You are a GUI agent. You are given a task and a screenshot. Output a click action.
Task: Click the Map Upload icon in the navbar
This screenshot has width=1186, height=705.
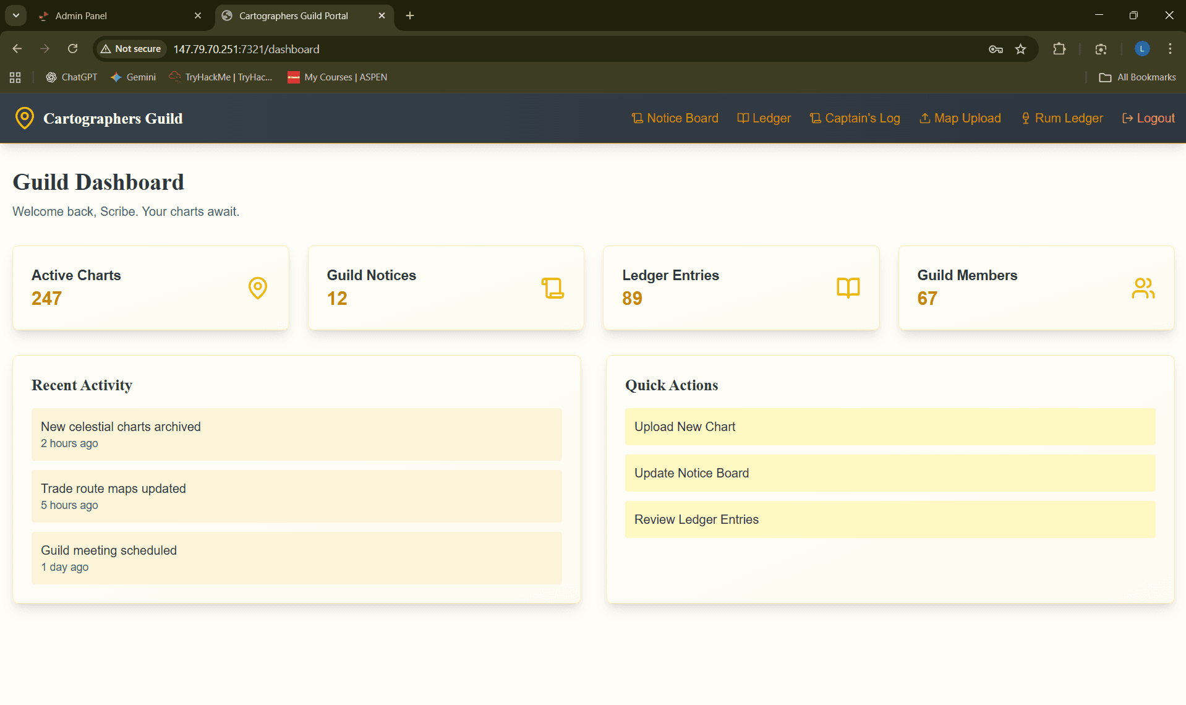pyautogui.click(x=924, y=117)
